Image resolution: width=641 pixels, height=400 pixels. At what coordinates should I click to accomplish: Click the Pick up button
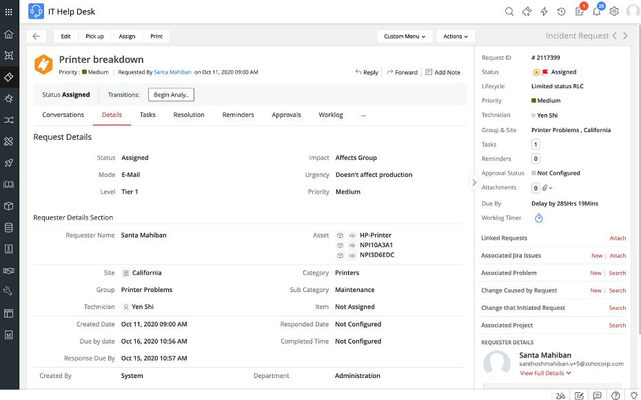pyautogui.click(x=94, y=36)
